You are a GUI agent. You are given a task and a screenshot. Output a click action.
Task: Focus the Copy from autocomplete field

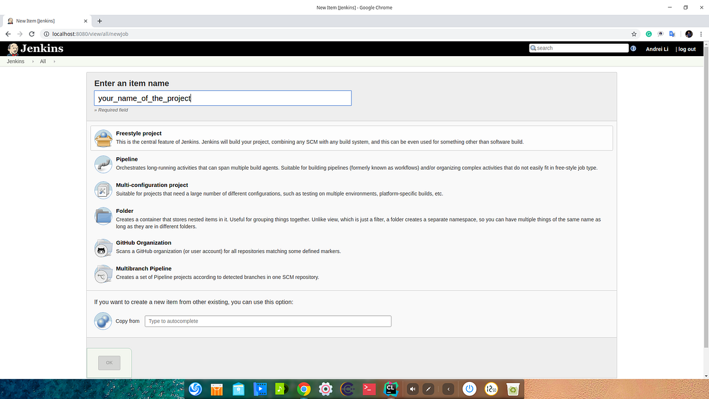(x=268, y=321)
